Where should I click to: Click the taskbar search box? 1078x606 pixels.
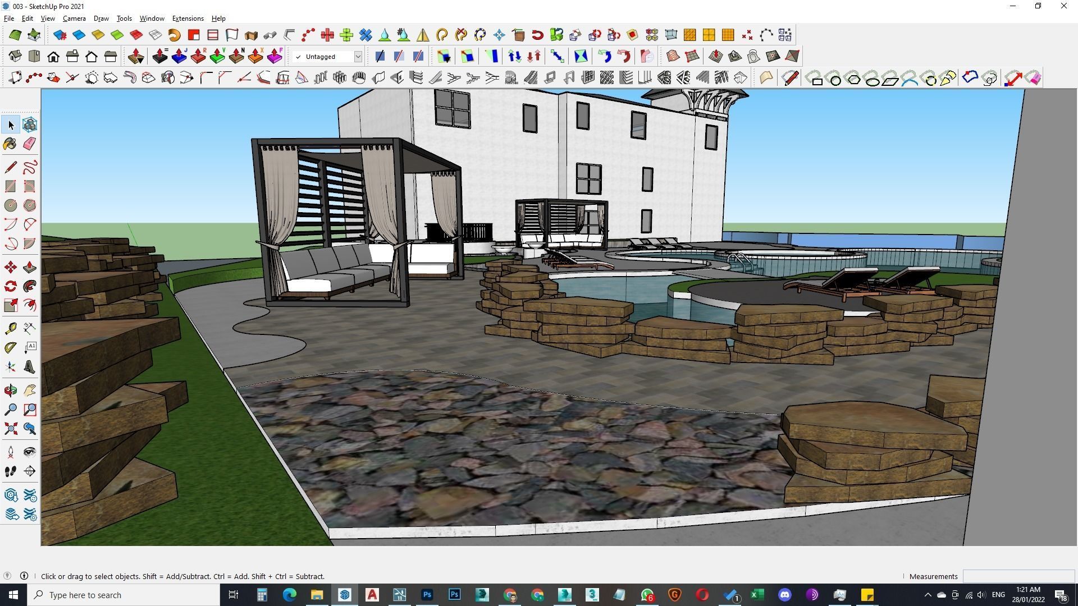click(124, 595)
